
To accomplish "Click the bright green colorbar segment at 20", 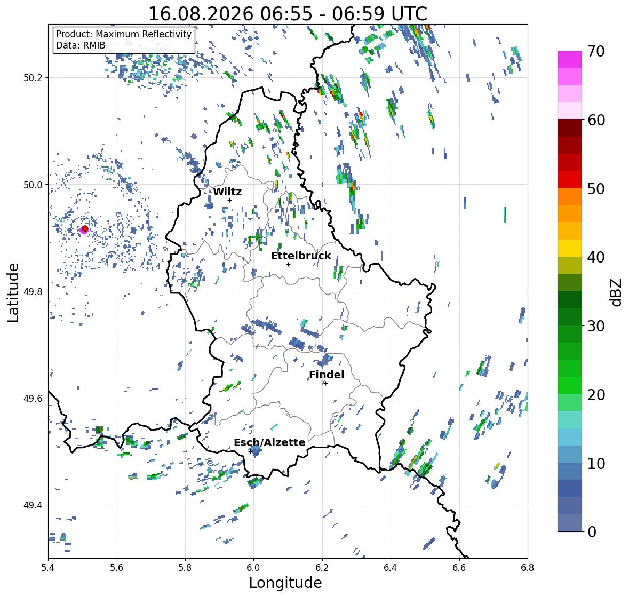I will [x=570, y=385].
